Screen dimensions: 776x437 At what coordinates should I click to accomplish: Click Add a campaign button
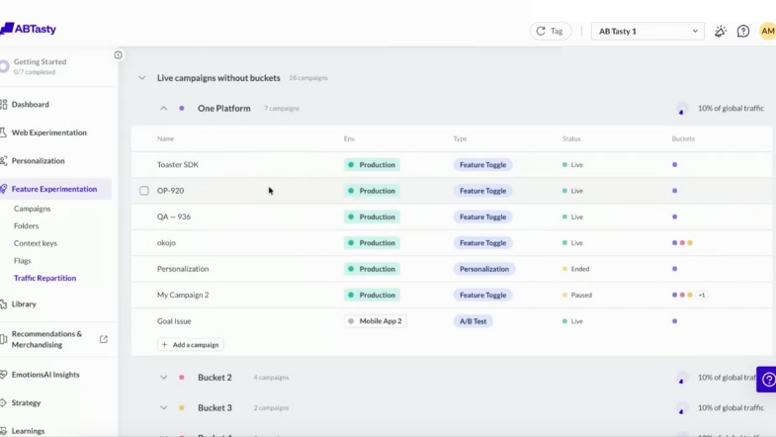click(191, 345)
